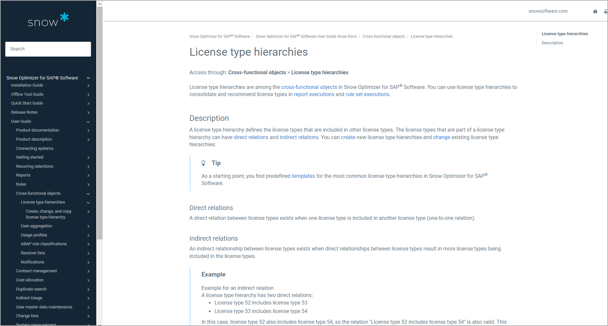Open the rule set executions link
Viewport: 608px width, 326px height.
367,94
